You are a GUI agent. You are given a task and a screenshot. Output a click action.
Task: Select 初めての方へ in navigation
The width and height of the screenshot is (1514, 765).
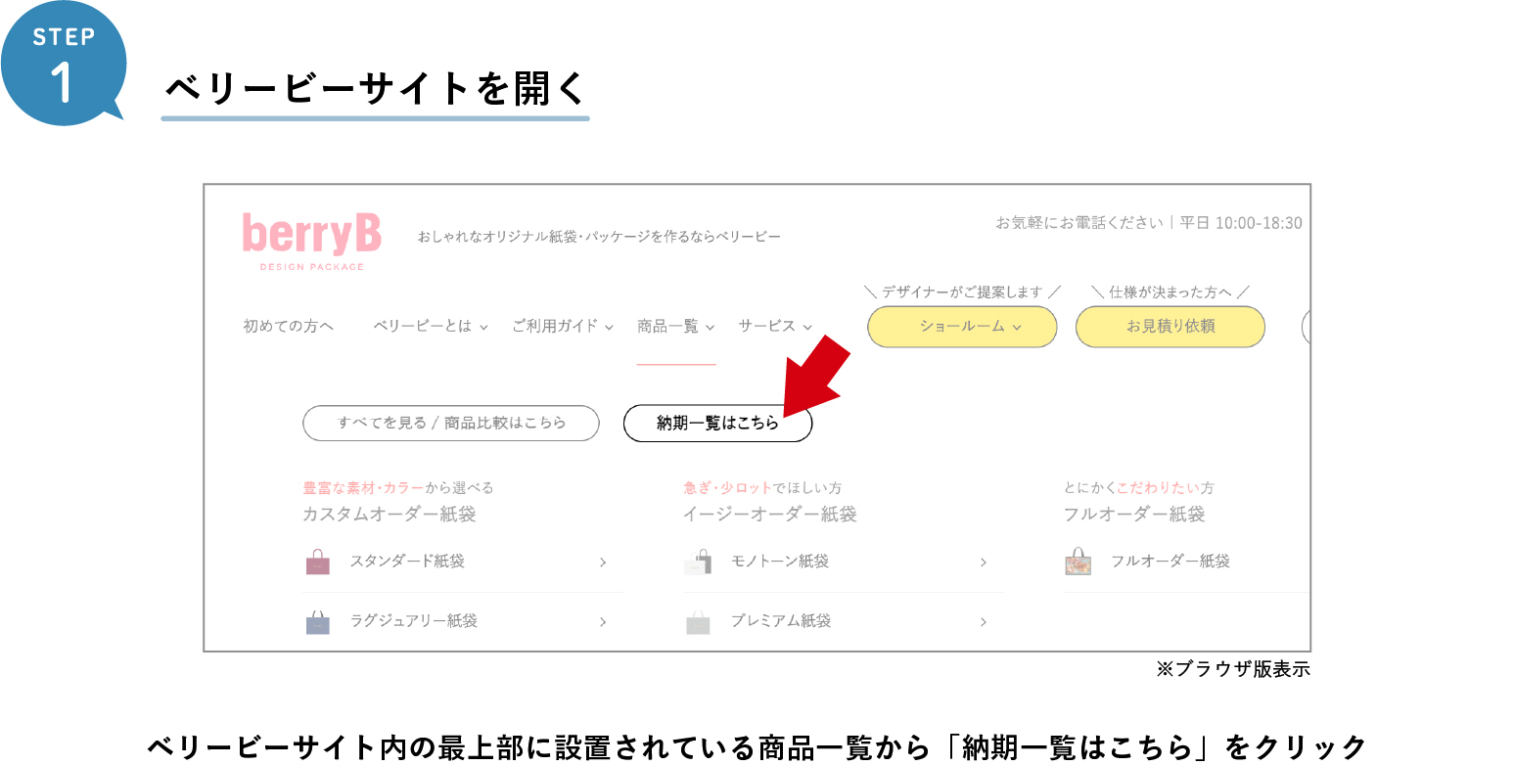pos(288,326)
